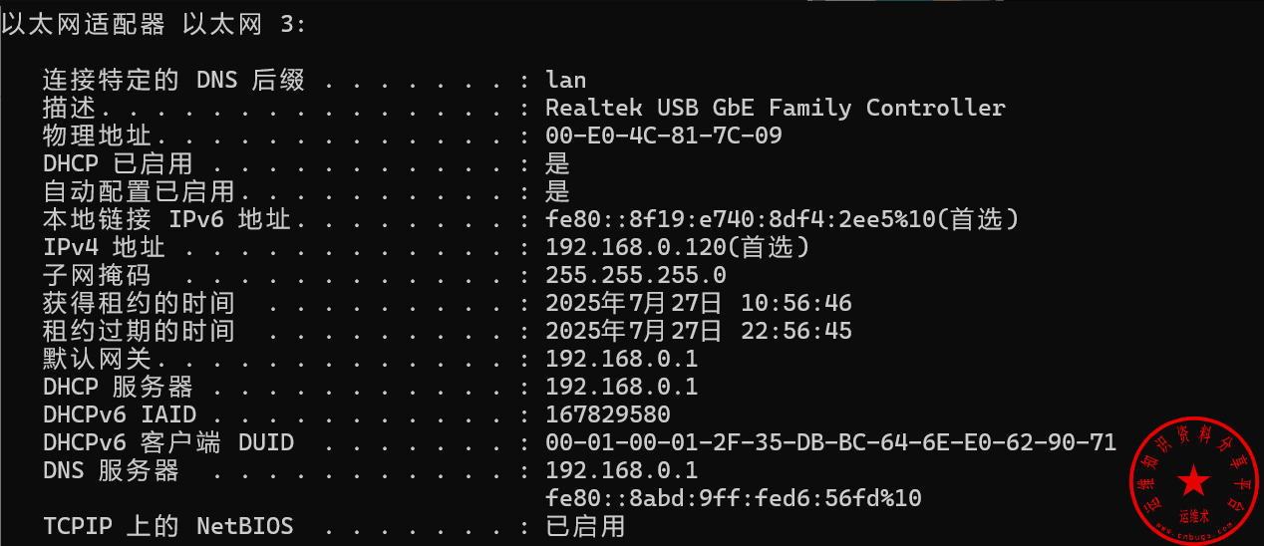The width and height of the screenshot is (1264, 546).
Task: Click the Realtek USB GbE Family Controller text
Action: (775, 108)
